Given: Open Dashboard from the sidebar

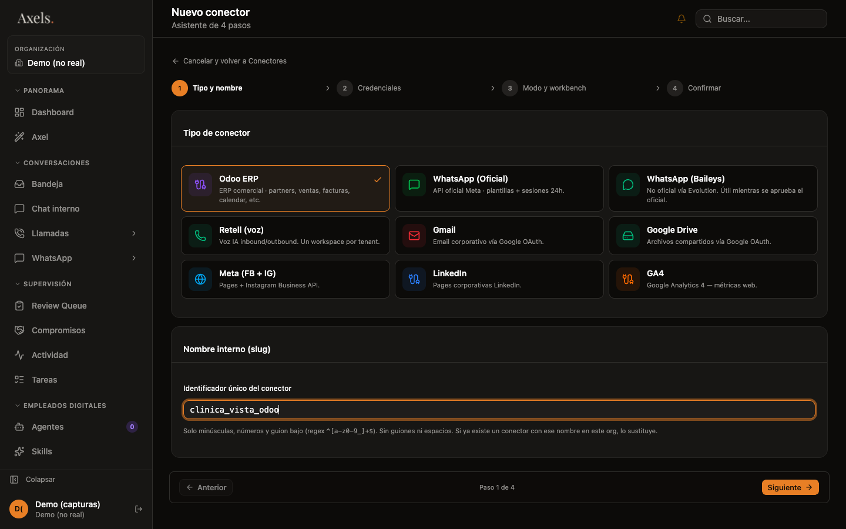Looking at the screenshot, I should tap(76, 112).
